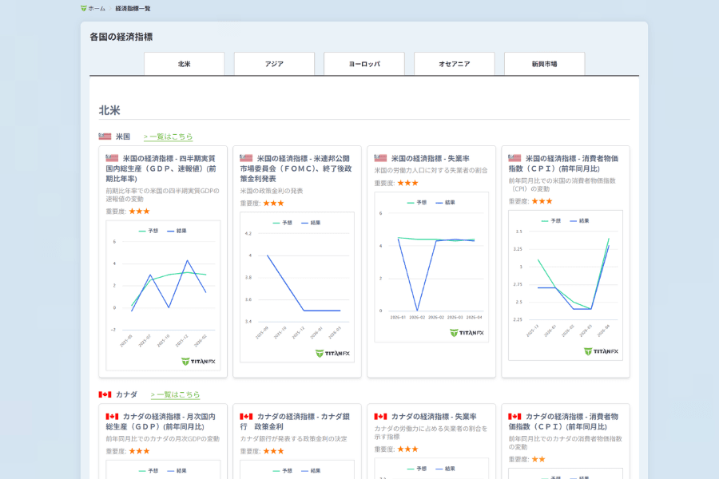Viewport: 719px width, 479px height.
Task: Toggle 予想 legend in FOMC chart
Action: [x=283, y=223]
